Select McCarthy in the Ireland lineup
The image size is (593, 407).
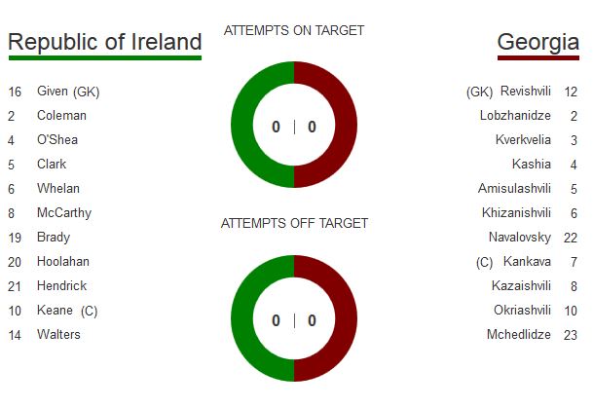pos(63,213)
